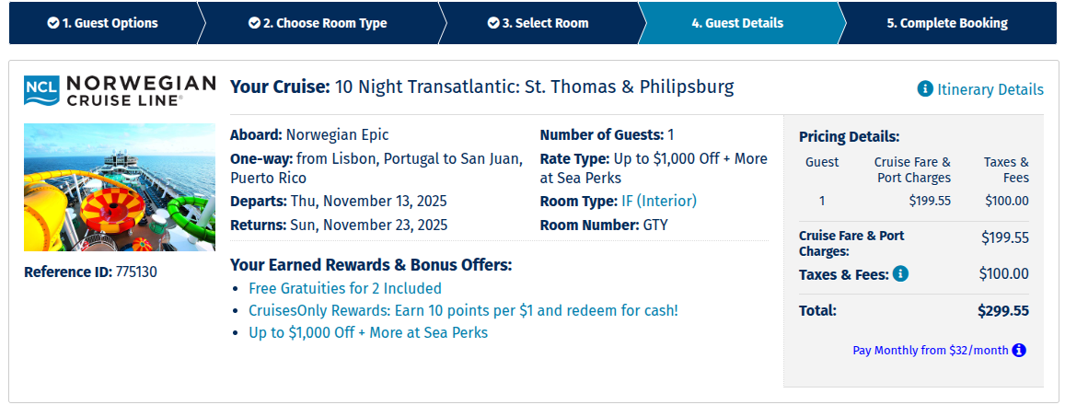Click the Norwegian Epic ship photo thumbnail

(120, 187)
